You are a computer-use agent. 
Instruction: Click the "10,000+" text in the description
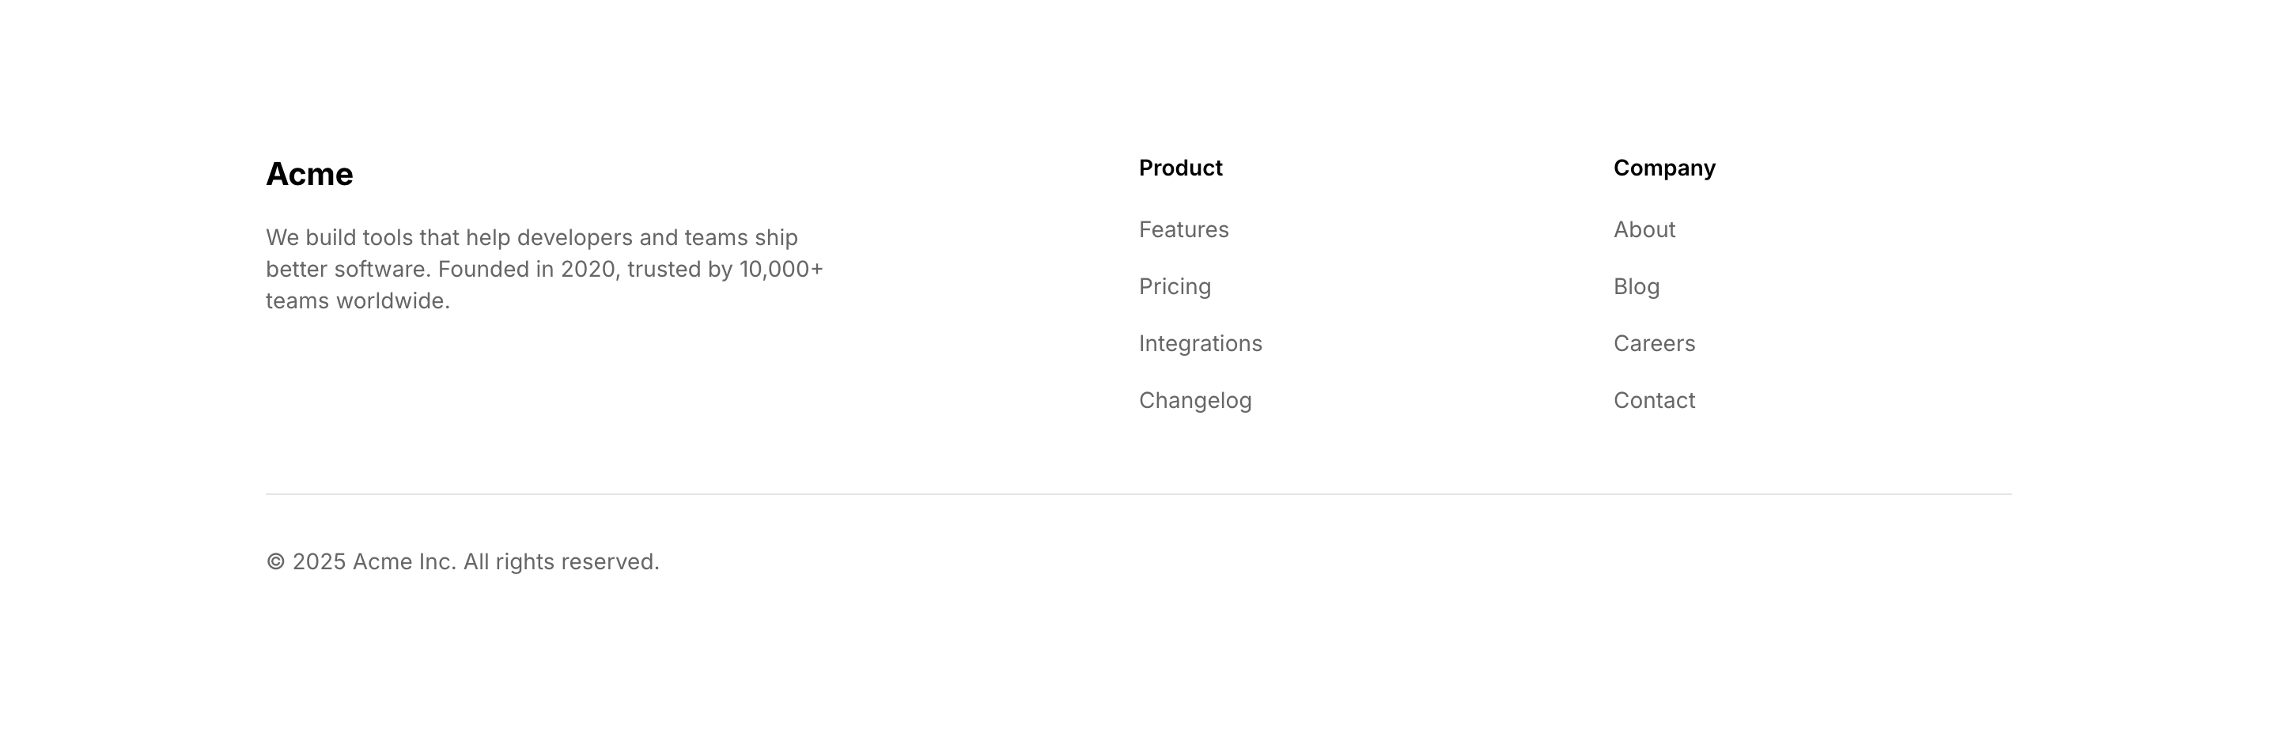tap(781, 270)
